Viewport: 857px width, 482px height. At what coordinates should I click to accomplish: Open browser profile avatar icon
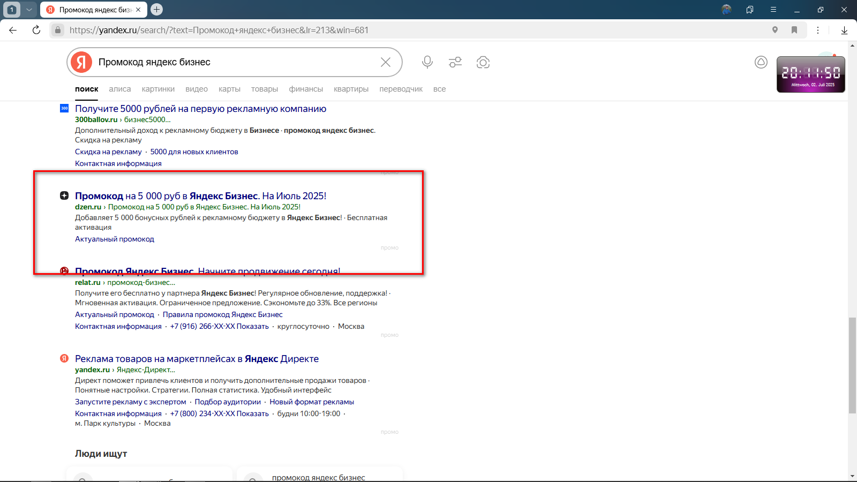726,9
